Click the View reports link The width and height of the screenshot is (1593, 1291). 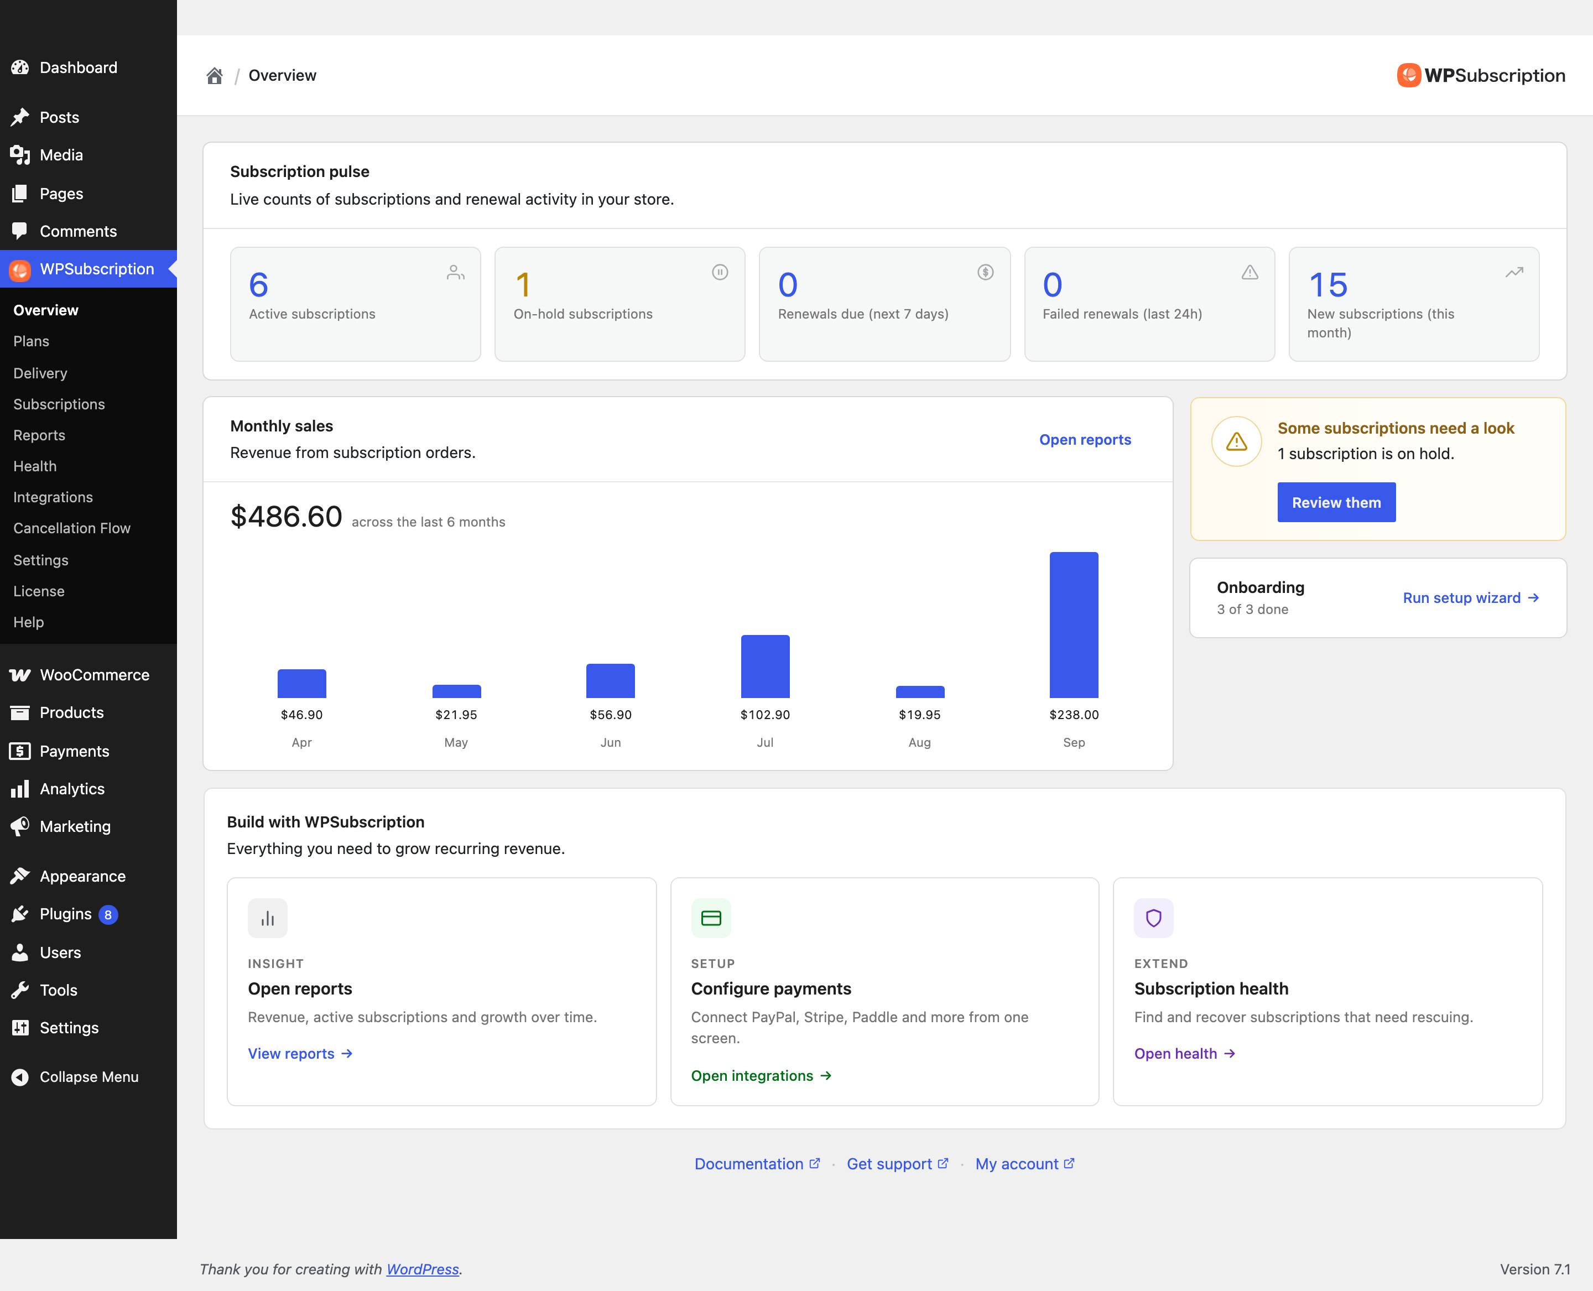(300, 1054)
